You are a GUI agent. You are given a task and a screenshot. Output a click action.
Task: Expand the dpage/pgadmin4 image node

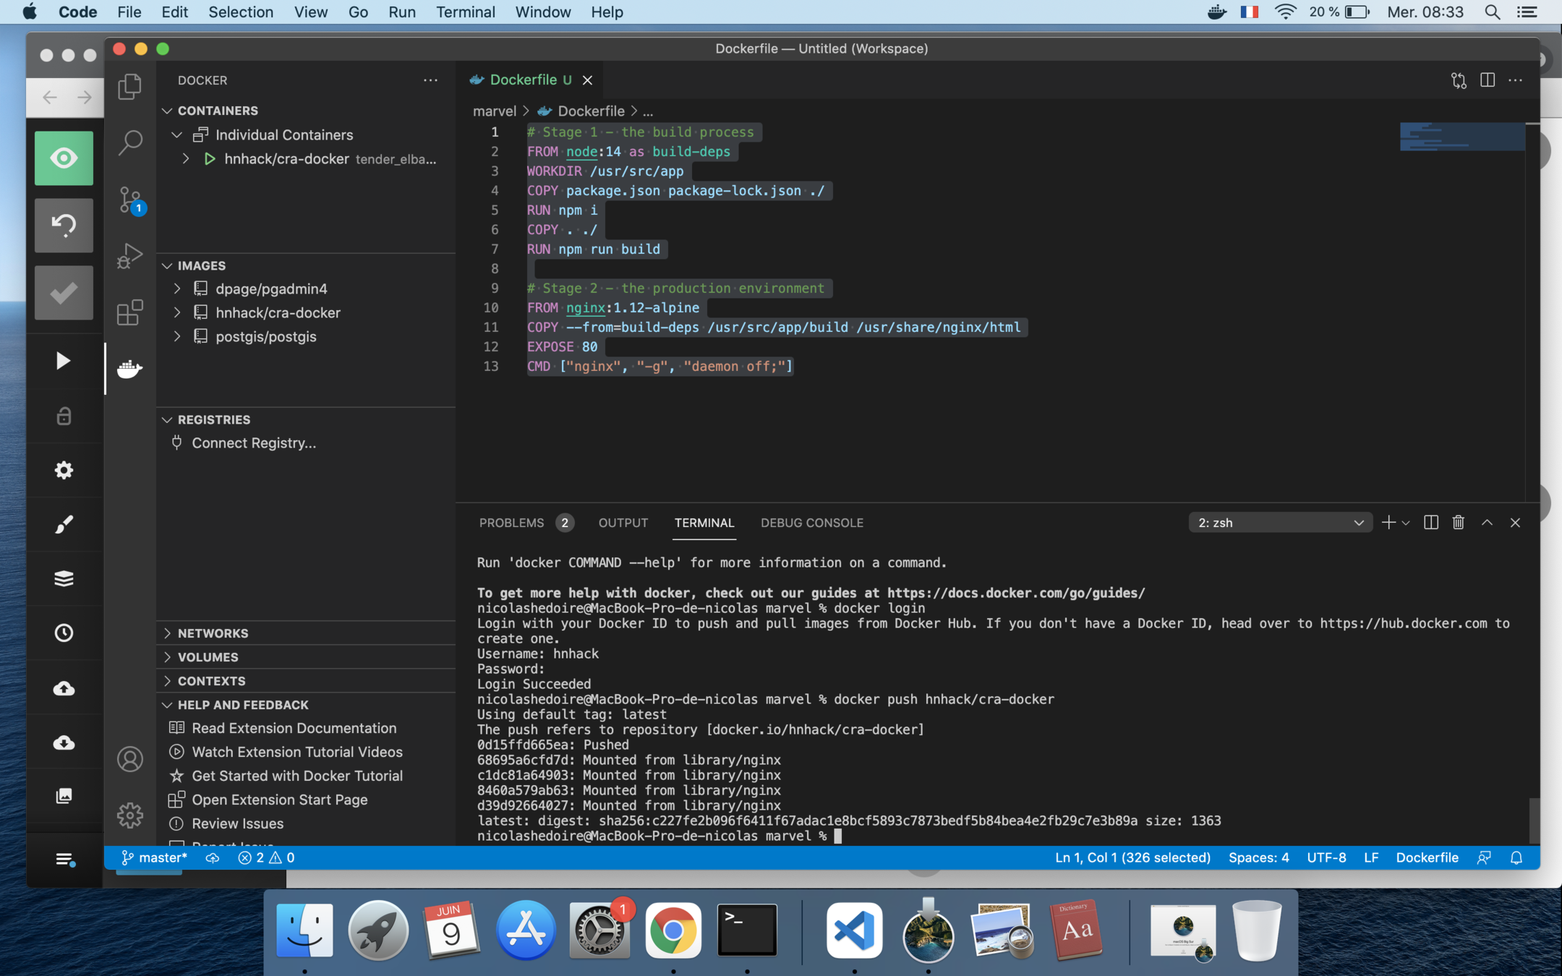coord(177,289)
